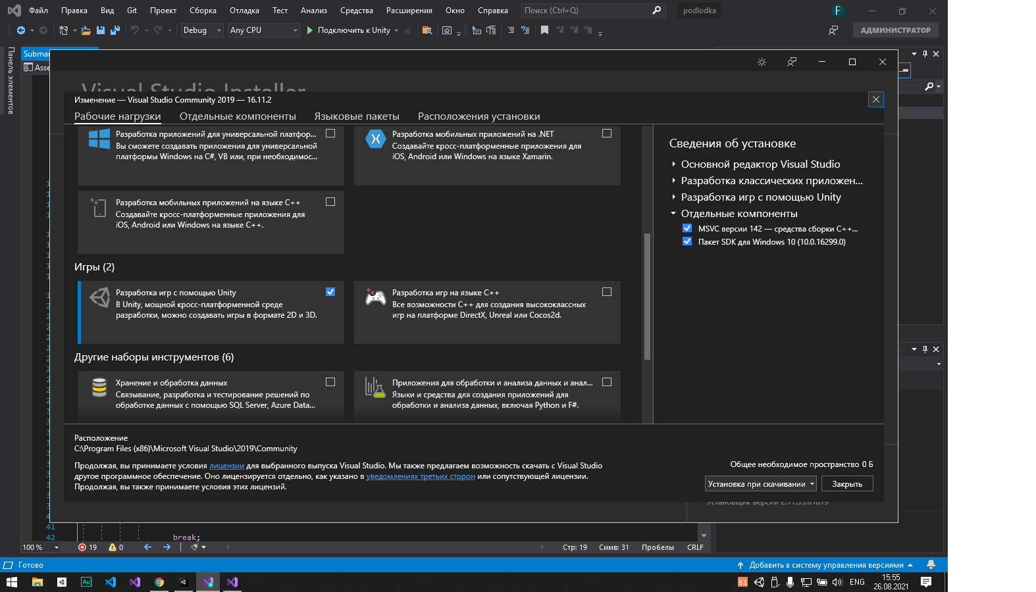Click the search magnifier icon in search box
Screen dimensions: 1036x592
[x=656, y=11]
